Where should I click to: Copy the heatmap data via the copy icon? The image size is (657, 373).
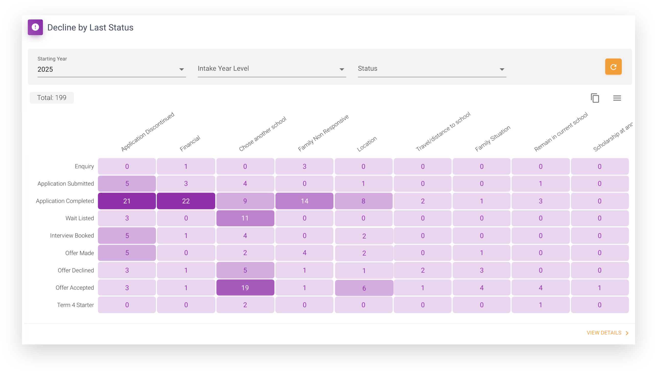(x=595, y=98)
